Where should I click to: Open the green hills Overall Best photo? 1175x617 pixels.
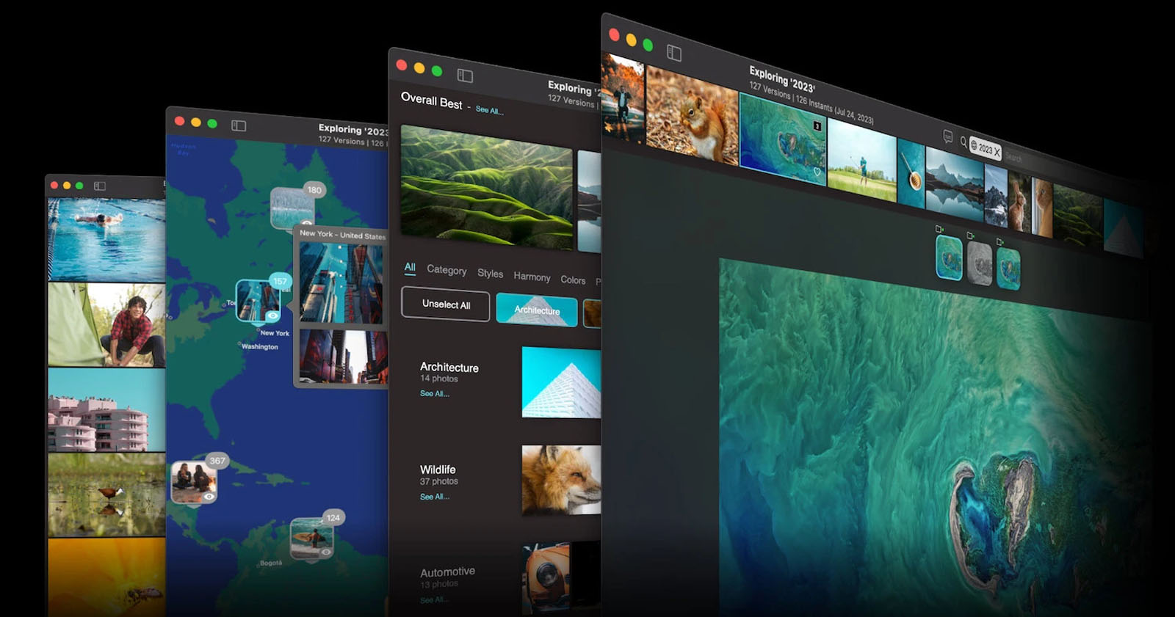pyautogui.click(x=487, y=188)
